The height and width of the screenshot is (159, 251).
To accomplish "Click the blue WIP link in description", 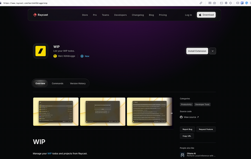I will coord(49,153).
